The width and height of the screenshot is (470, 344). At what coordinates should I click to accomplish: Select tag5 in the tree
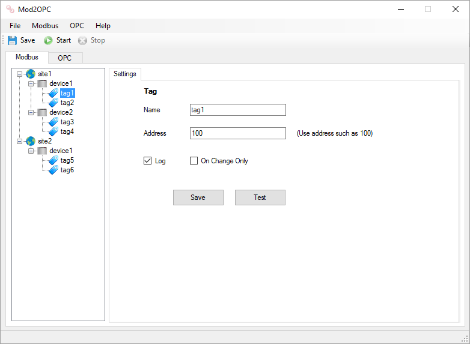(x=67, y=160)
